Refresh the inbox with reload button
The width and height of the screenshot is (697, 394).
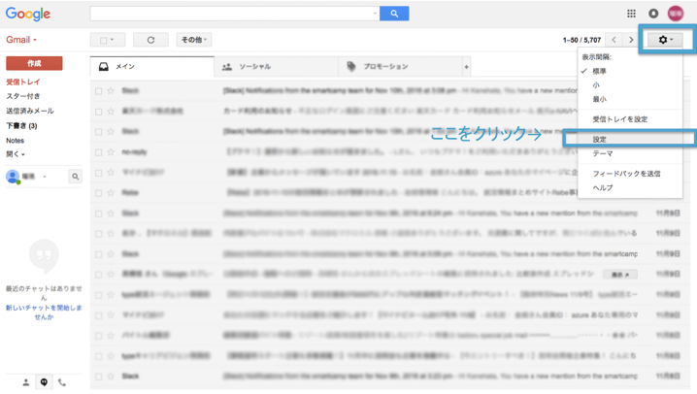pos(150,40)
